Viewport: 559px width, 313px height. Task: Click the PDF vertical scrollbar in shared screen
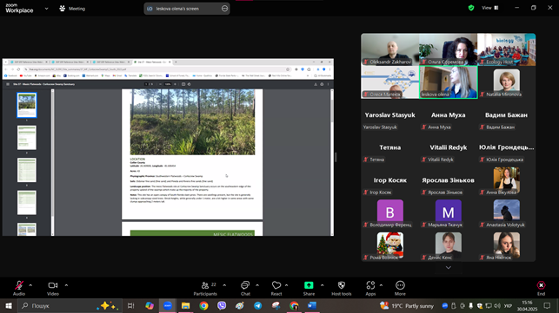point(332,162)
